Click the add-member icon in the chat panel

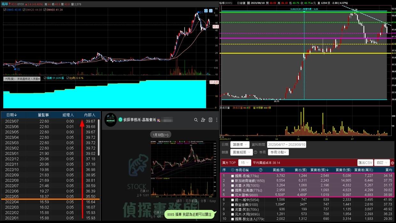203,120
